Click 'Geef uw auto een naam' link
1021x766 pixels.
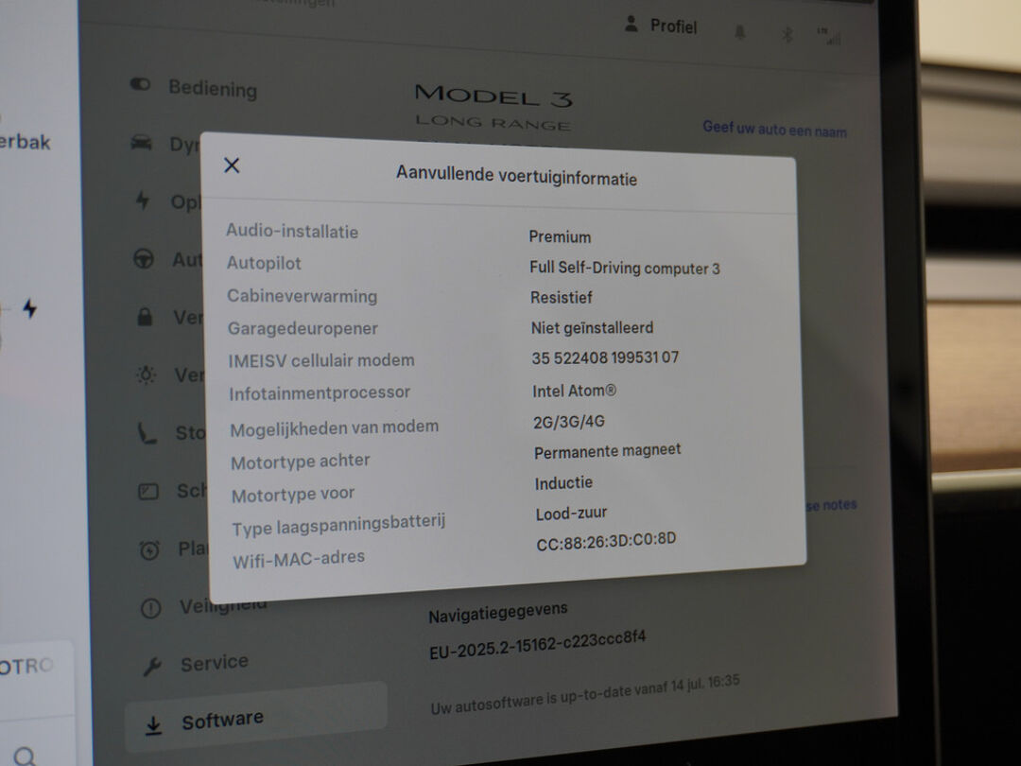(775, 129)
